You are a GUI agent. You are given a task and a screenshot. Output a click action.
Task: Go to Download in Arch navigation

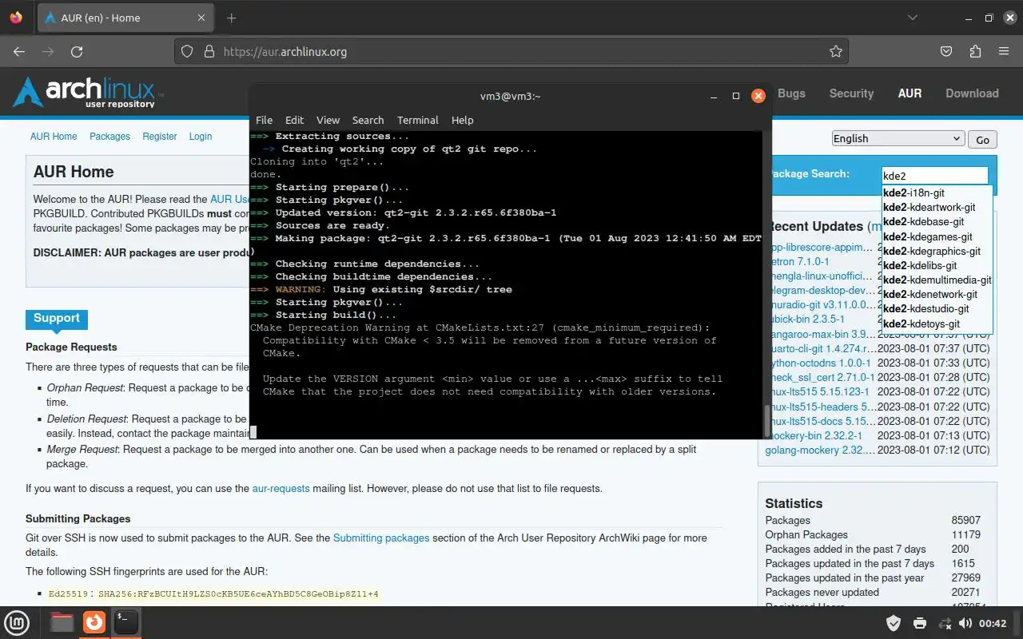972,93
